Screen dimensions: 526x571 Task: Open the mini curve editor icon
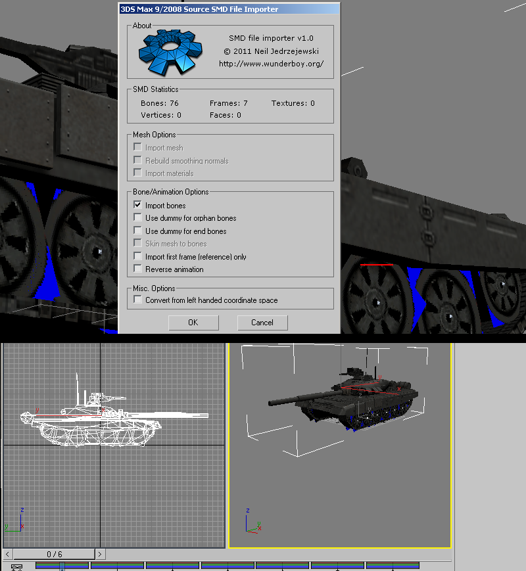[x=16, y=566]
